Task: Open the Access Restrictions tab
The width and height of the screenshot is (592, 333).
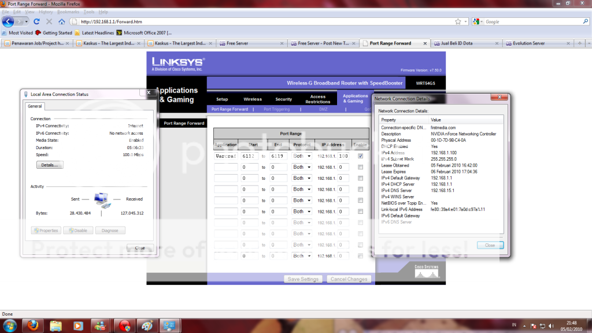Action: [x=317, y=99]
